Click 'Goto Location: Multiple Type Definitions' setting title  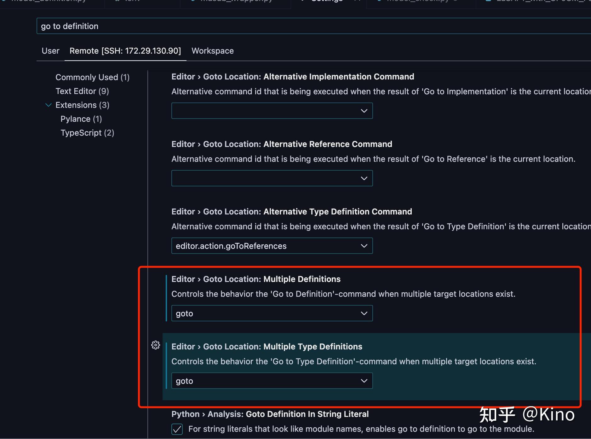267,347
